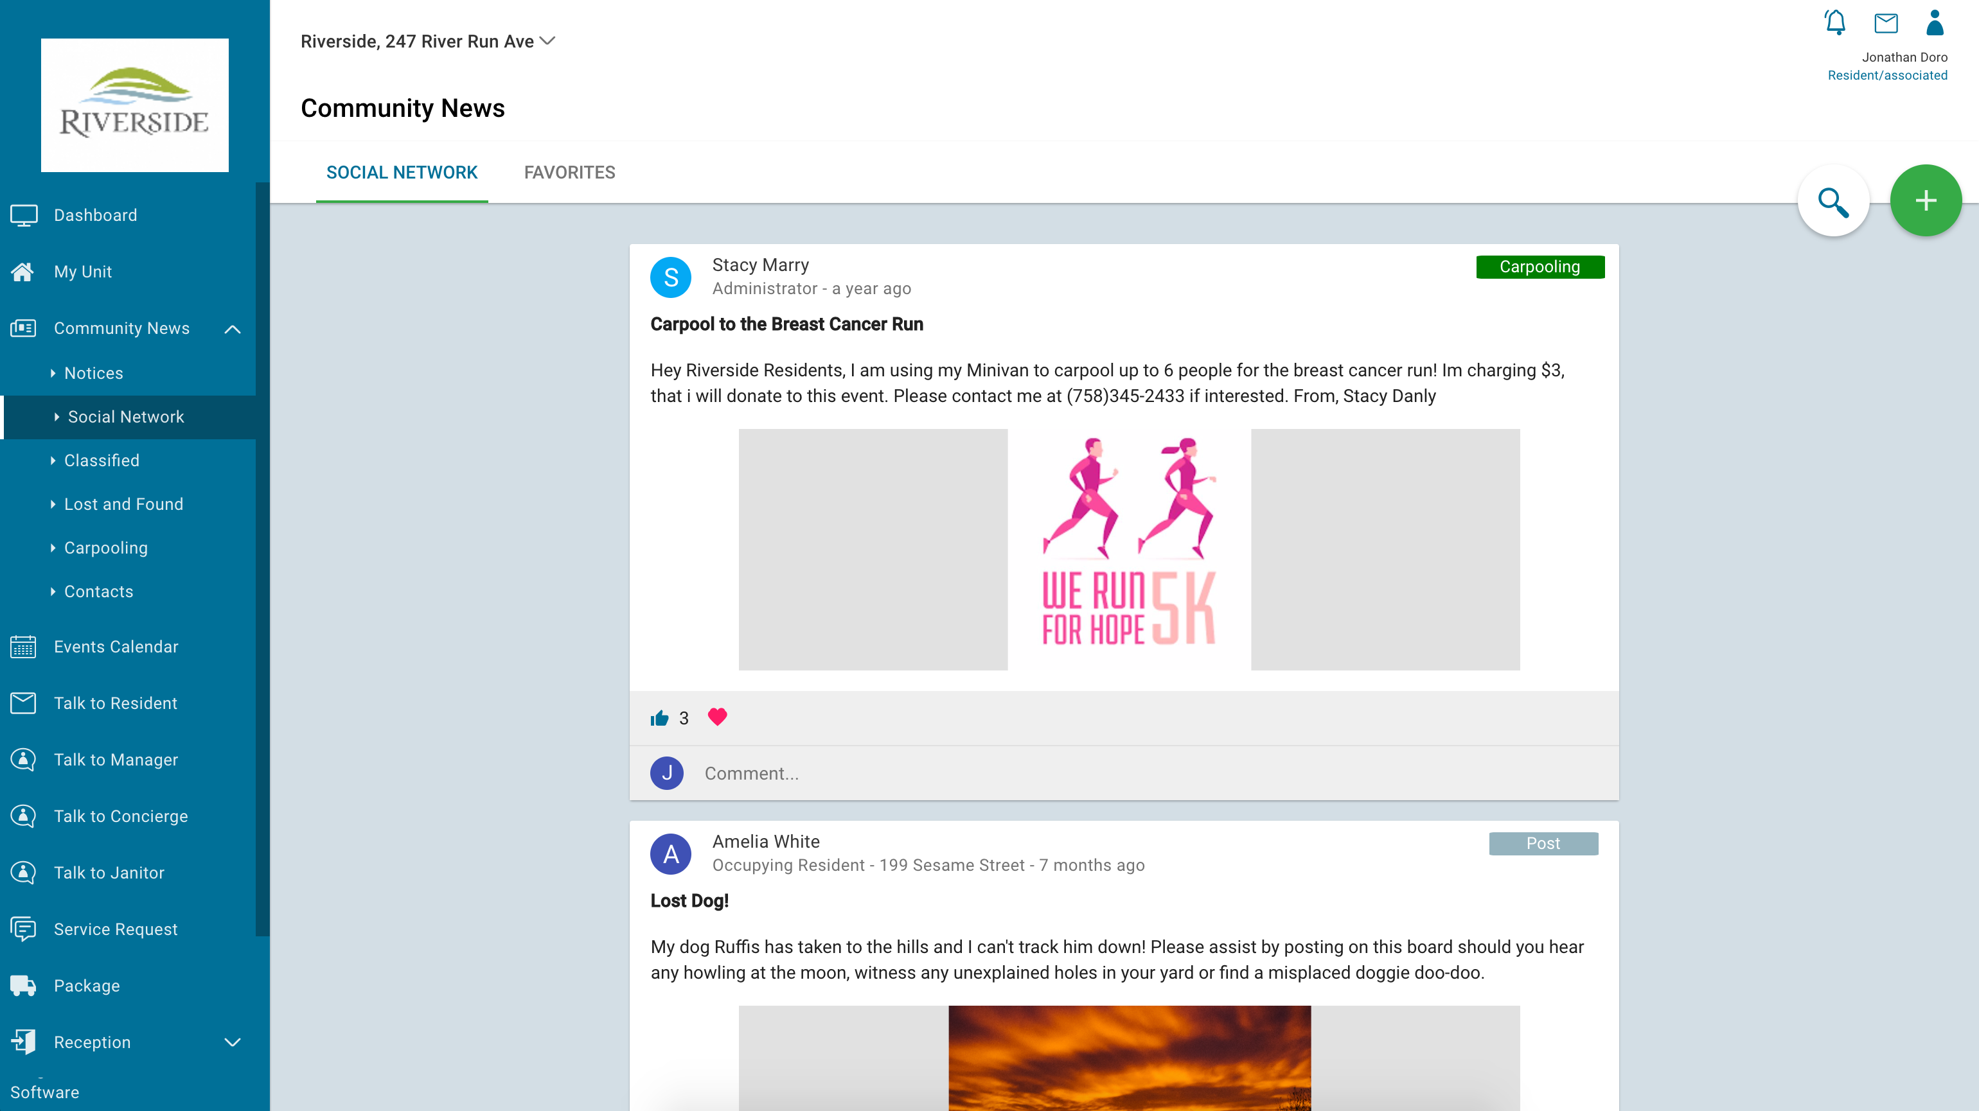
Task: Toggle the heart favorite on the Carpool post
Action: (x=717, y=716)
